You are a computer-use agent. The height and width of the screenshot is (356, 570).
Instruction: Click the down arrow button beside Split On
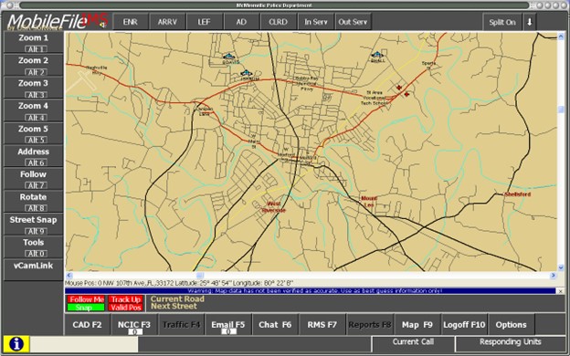coord(530,22)
